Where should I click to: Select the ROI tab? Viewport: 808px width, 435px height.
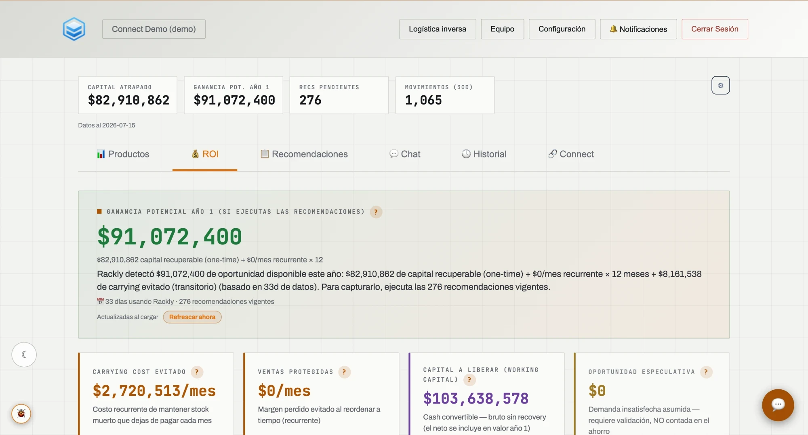point(205,154)
